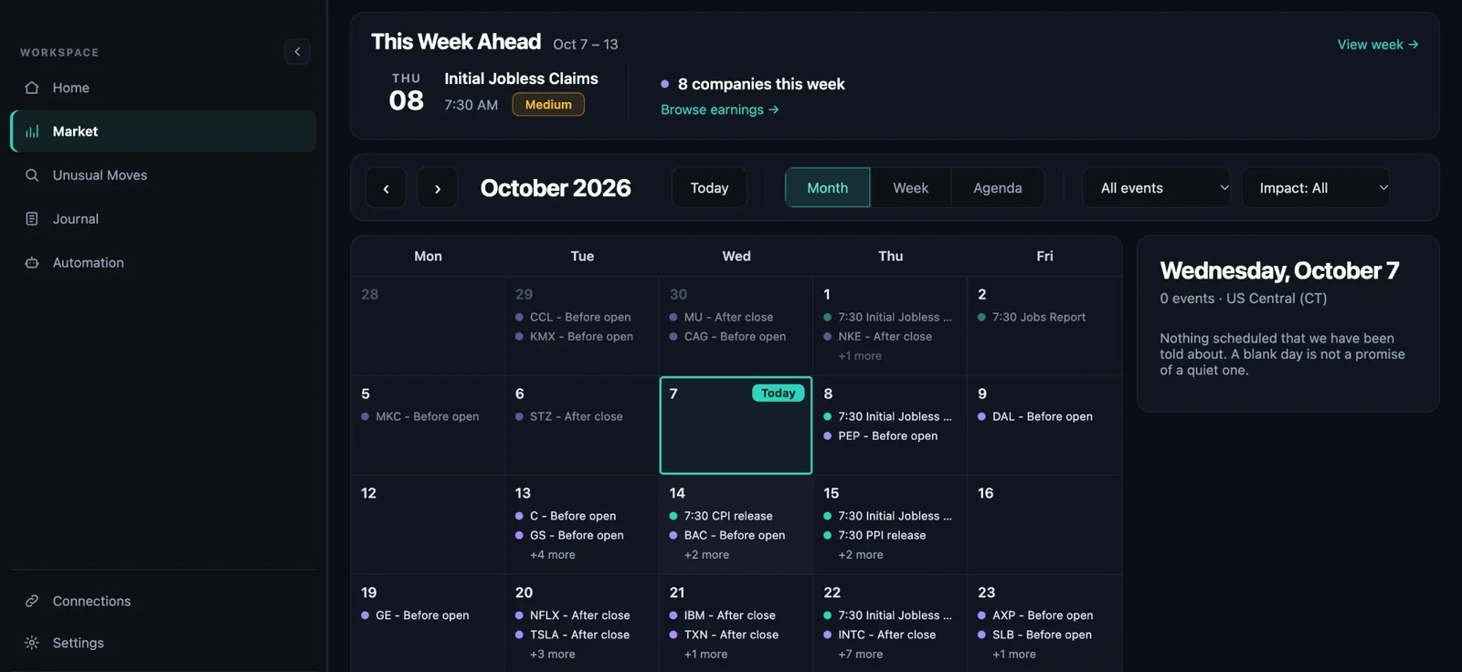Click NFLX - After close event

tap(572, 615)
